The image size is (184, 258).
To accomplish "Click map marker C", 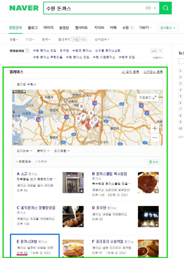I will [x=92, y=123].
